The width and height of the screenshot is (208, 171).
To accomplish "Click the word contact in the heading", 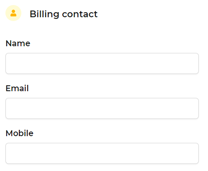I will click(x=80, y=14).
